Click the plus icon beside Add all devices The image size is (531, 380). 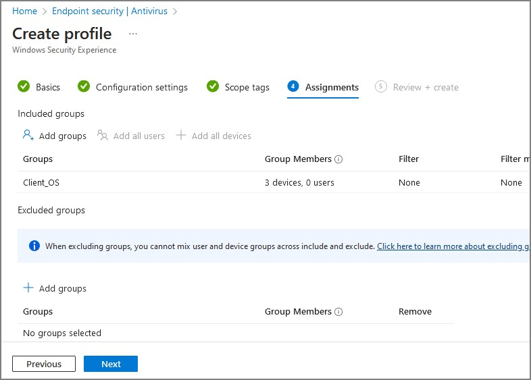pos(181,135)
